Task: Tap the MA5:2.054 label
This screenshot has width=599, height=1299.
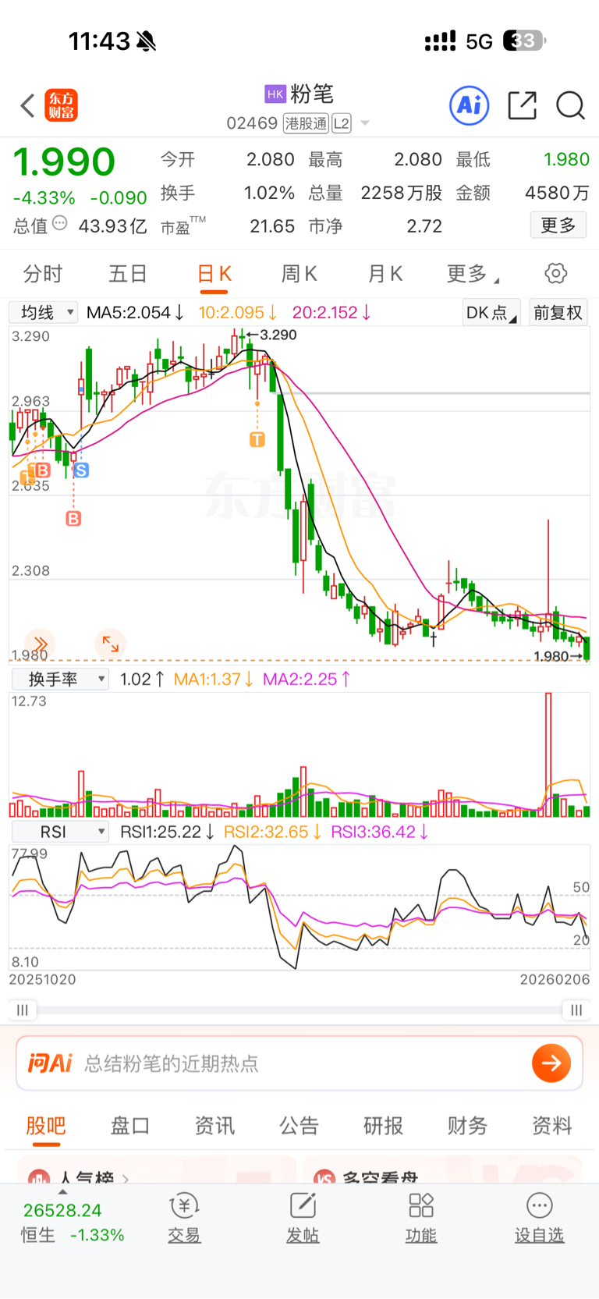Action: [x=135, y=313]
